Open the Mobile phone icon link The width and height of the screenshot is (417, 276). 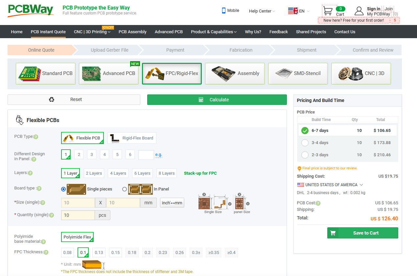pos(224,11)
